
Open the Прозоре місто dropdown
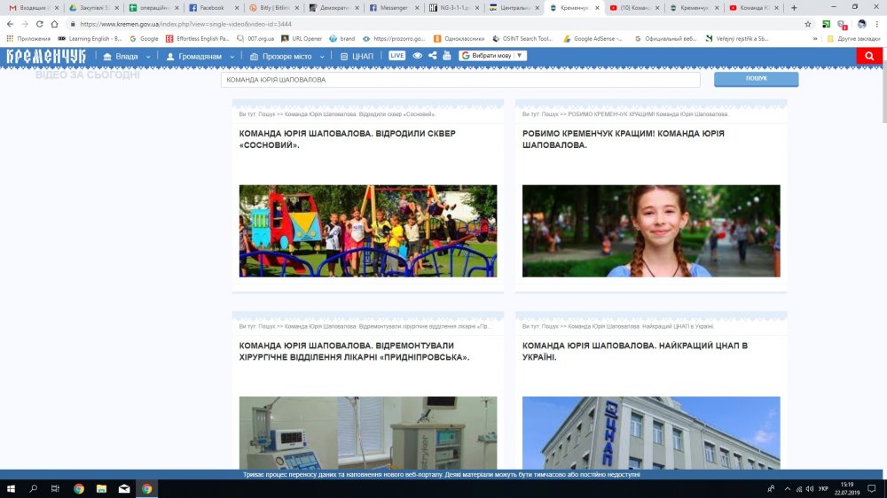point(287,56)
